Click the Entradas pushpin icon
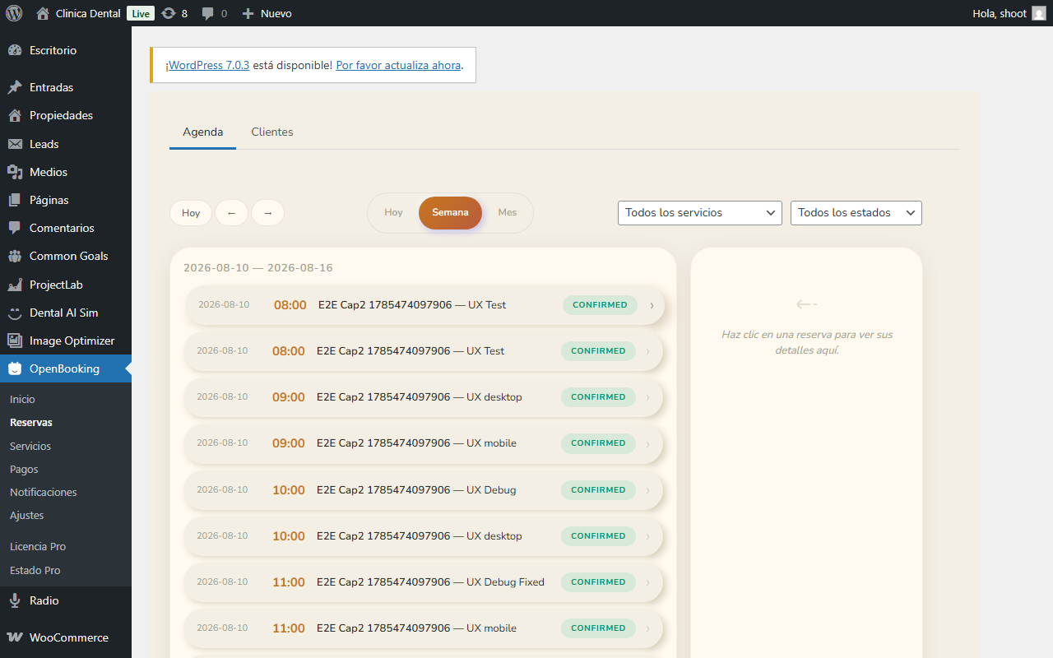Viewport: 1053px width, 658px height. (15, 87)
